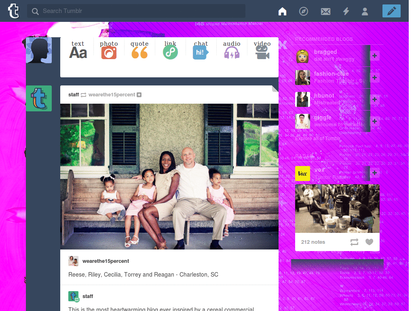Go to the Home dashboard icon

pyautogui.click(x=282, y=11)
